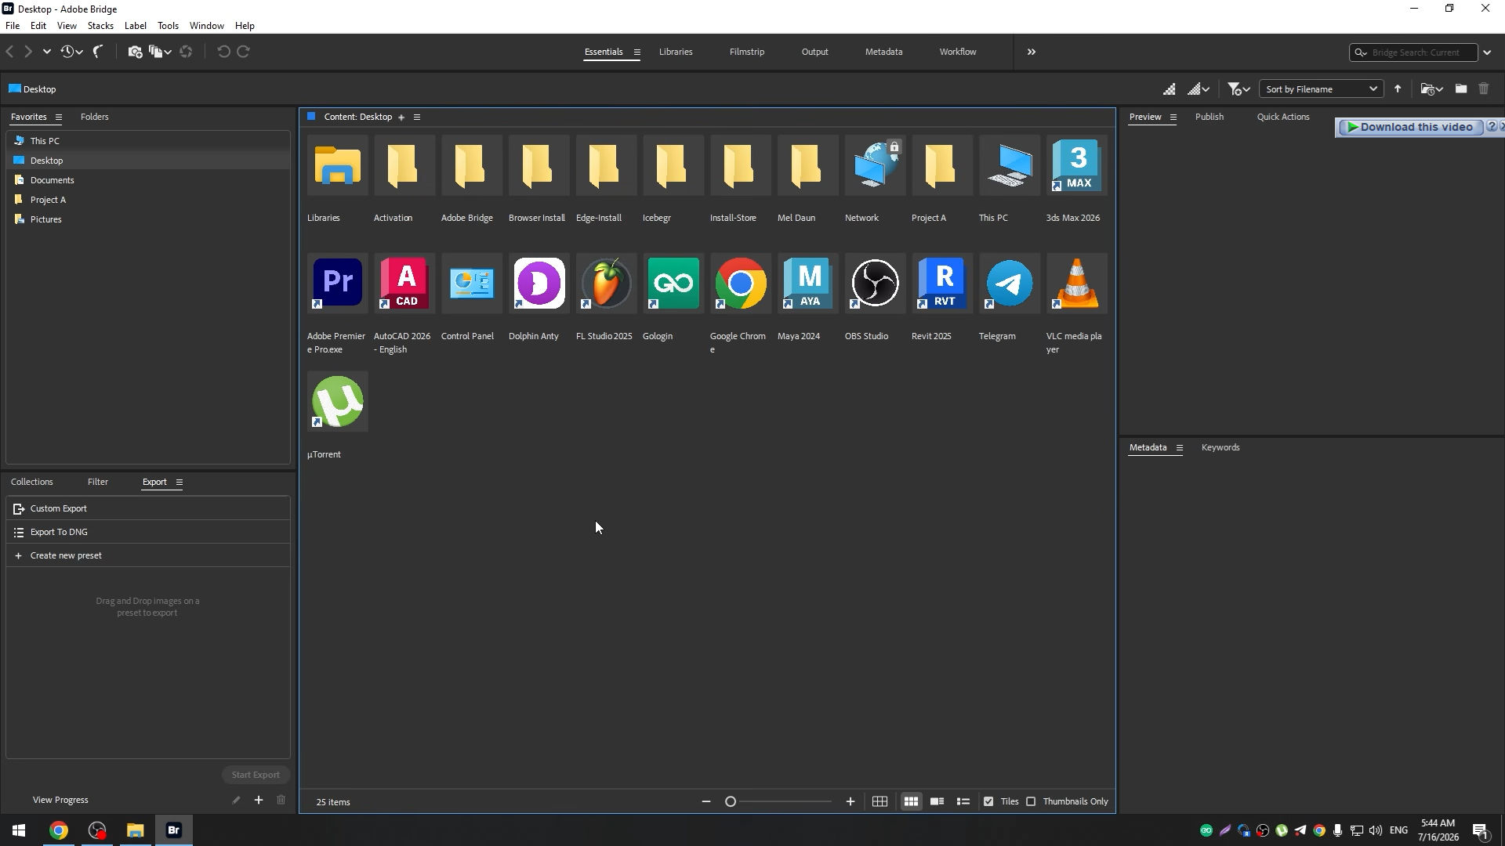The image size is (1505, 846).
Task: Click the smaller thumbnail minus button
Action: coord(706,801)
